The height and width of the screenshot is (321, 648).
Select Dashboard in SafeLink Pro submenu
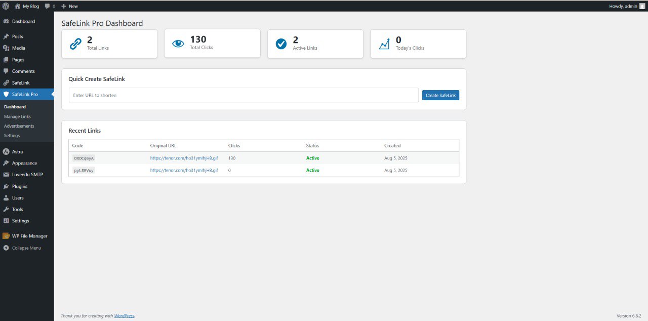click(15, 107)
